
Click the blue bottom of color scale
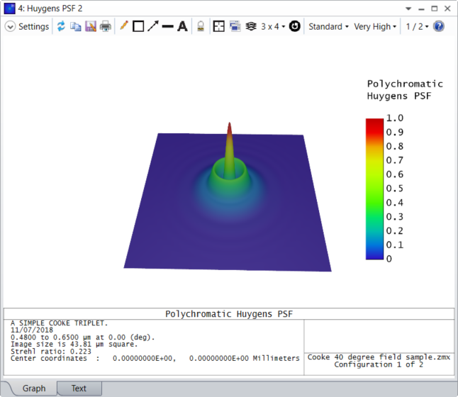click(374, 252)
